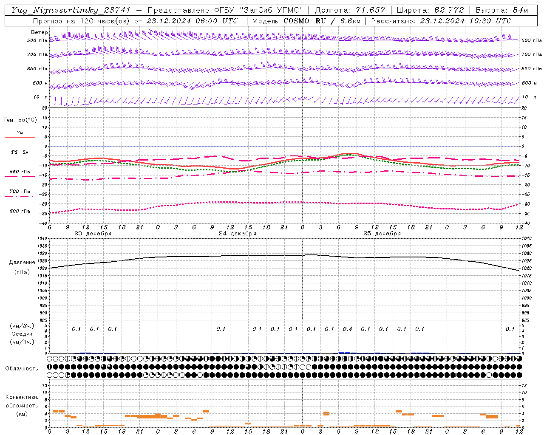Click the station title Yug_Nignesortimky_23741
This screenshot has width=544, height=435.
(x=71, y=10)
